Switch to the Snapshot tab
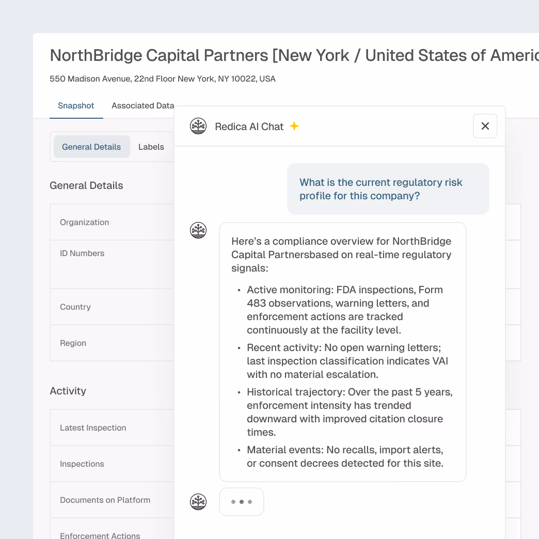 tap(76, 106)
